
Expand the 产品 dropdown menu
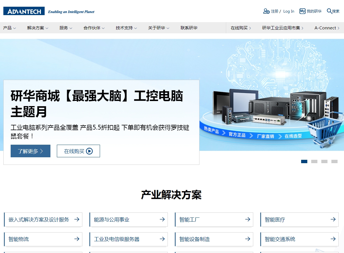pyautogui.click(x=10, y=28)
